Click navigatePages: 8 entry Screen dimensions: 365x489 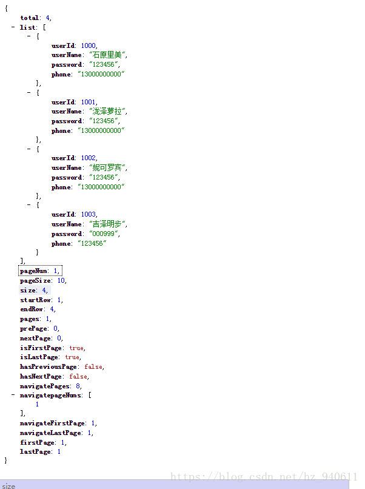[x=50, y=386]
